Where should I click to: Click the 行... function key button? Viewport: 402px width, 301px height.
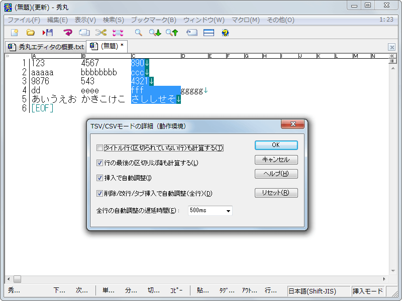pyautogui.click(x=270, y=290)
